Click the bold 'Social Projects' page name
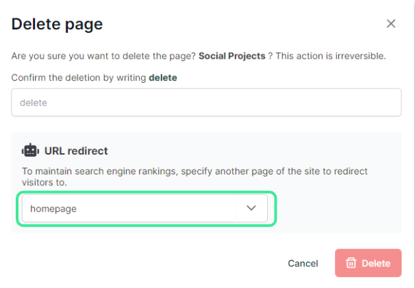 click(x=231, y=55)
